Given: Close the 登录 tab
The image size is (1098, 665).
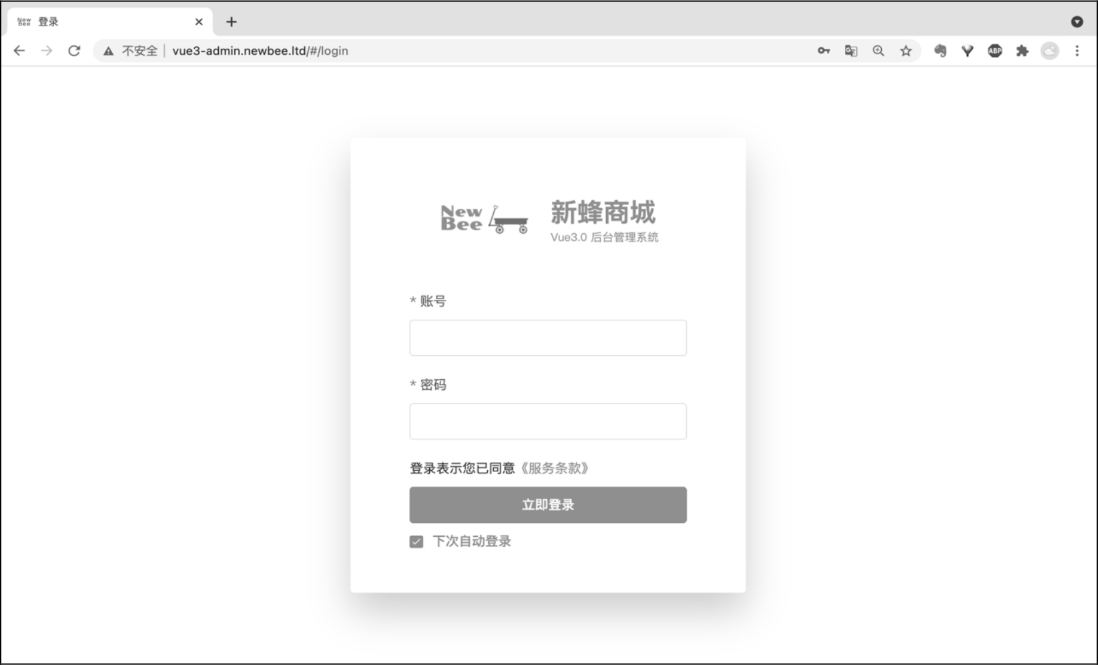Looking at the screenshot, I should coord(199,22).
